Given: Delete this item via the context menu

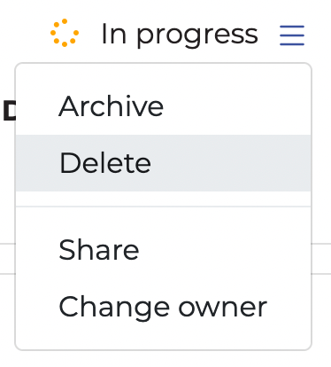Looking at the screenshot, I should [x=163, y=163].
